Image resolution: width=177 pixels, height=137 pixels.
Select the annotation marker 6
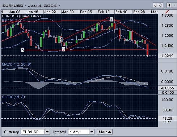coord(22,50)
